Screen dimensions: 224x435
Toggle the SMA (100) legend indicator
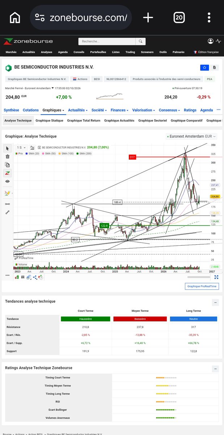click(67, 154)
